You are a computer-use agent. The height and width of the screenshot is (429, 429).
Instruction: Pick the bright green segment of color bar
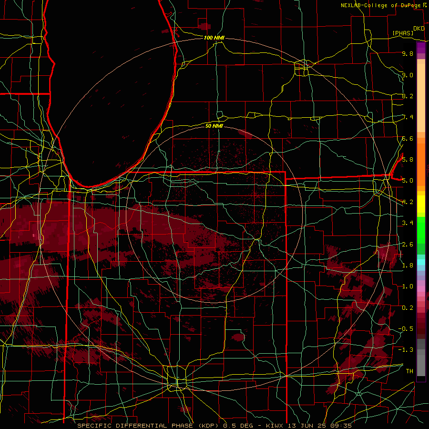(421, 230)
